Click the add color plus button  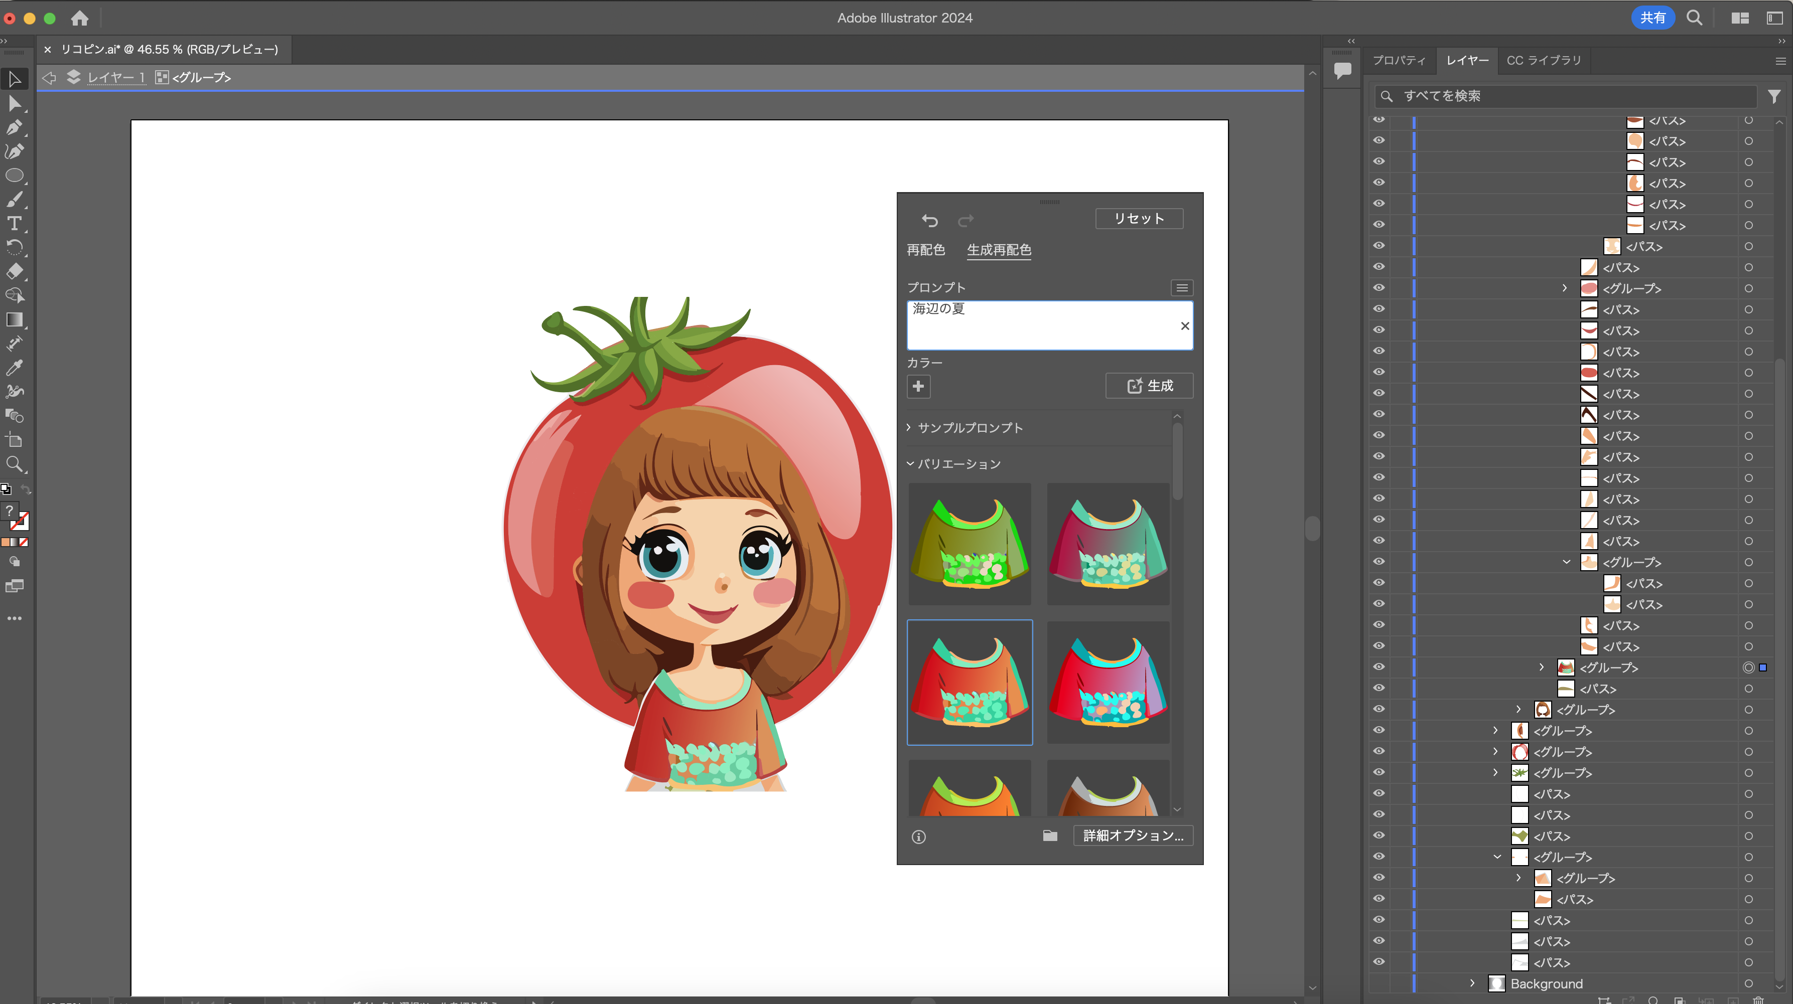click(x=919, y=386)
